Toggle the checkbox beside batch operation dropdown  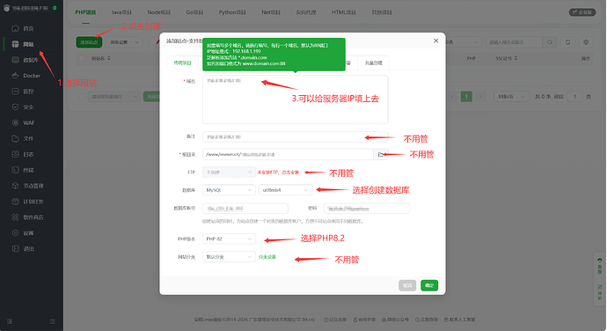pos(82,97)
